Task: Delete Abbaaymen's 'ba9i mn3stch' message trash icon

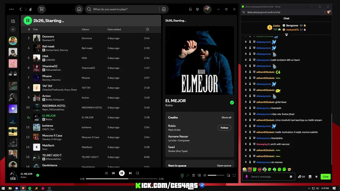Action: coord(246,60)
